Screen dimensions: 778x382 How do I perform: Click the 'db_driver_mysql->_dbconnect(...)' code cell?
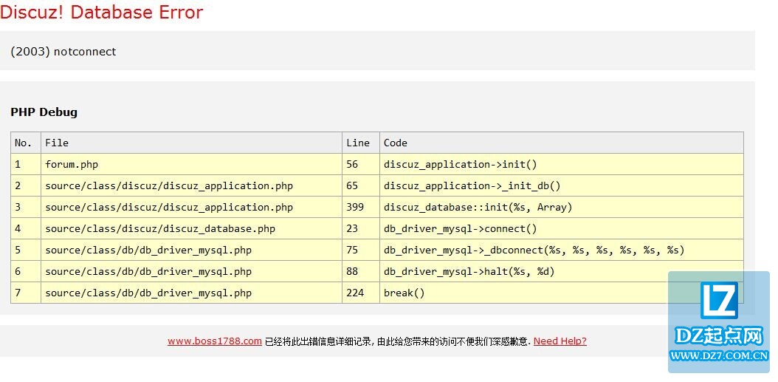tap(562, 250)
